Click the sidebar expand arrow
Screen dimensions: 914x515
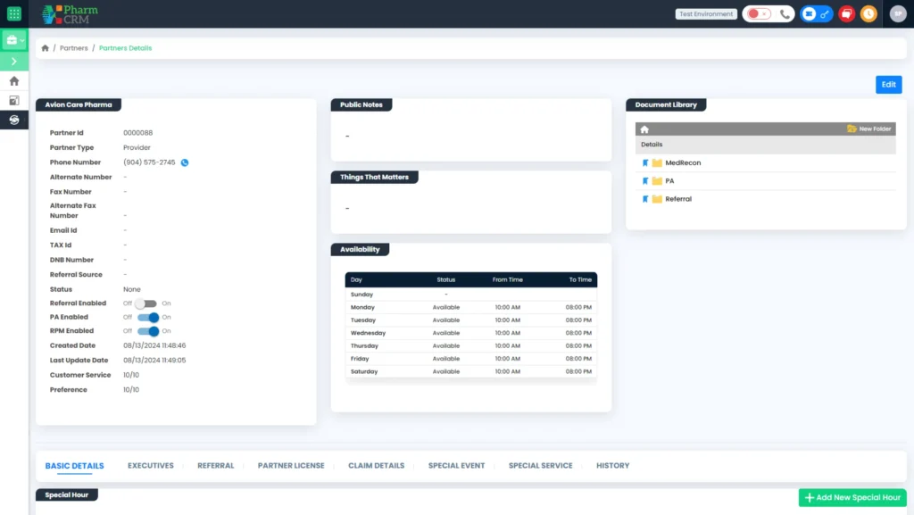[x=14, y=61]
